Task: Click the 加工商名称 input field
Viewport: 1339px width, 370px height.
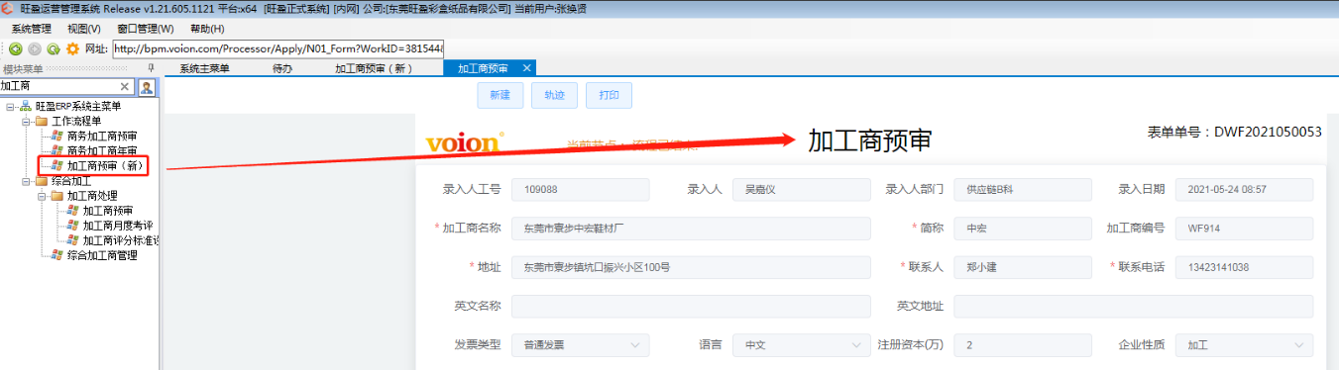Action: point(691,229)
